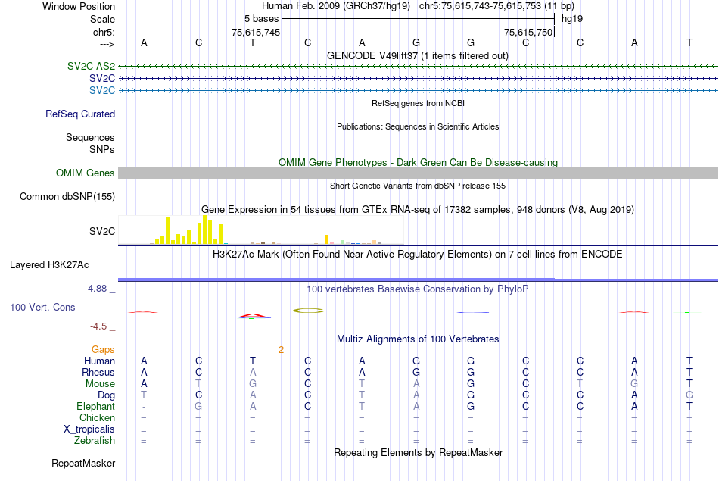Click RefSeq genes from NCBI title
Screen dimensions: 719x481
418,103
